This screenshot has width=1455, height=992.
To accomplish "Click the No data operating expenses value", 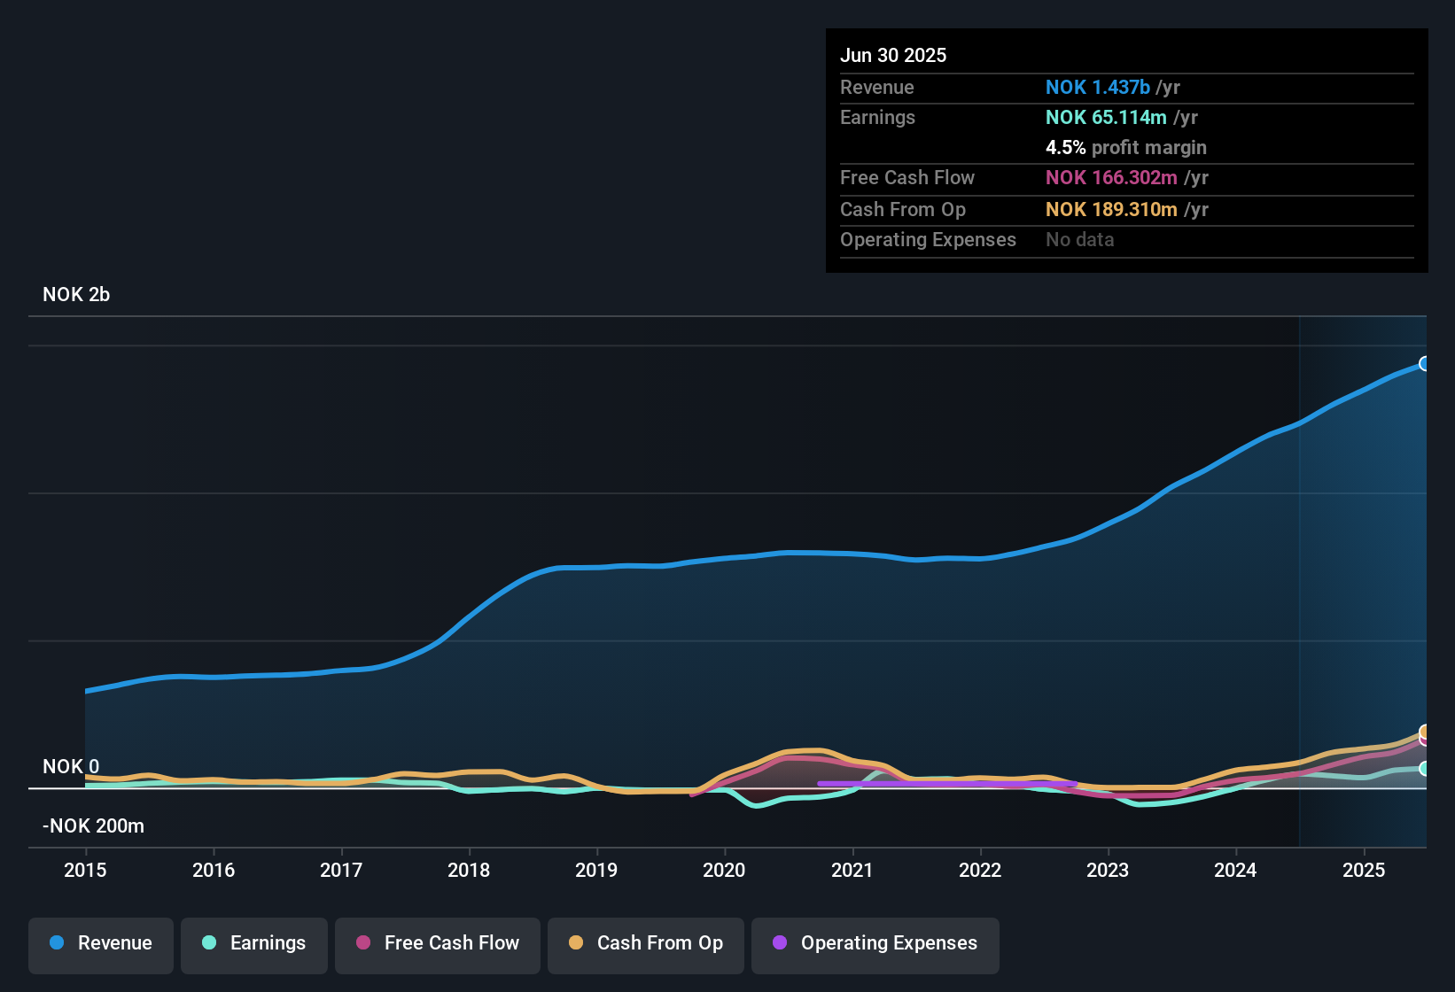I will click(1080, 239).
